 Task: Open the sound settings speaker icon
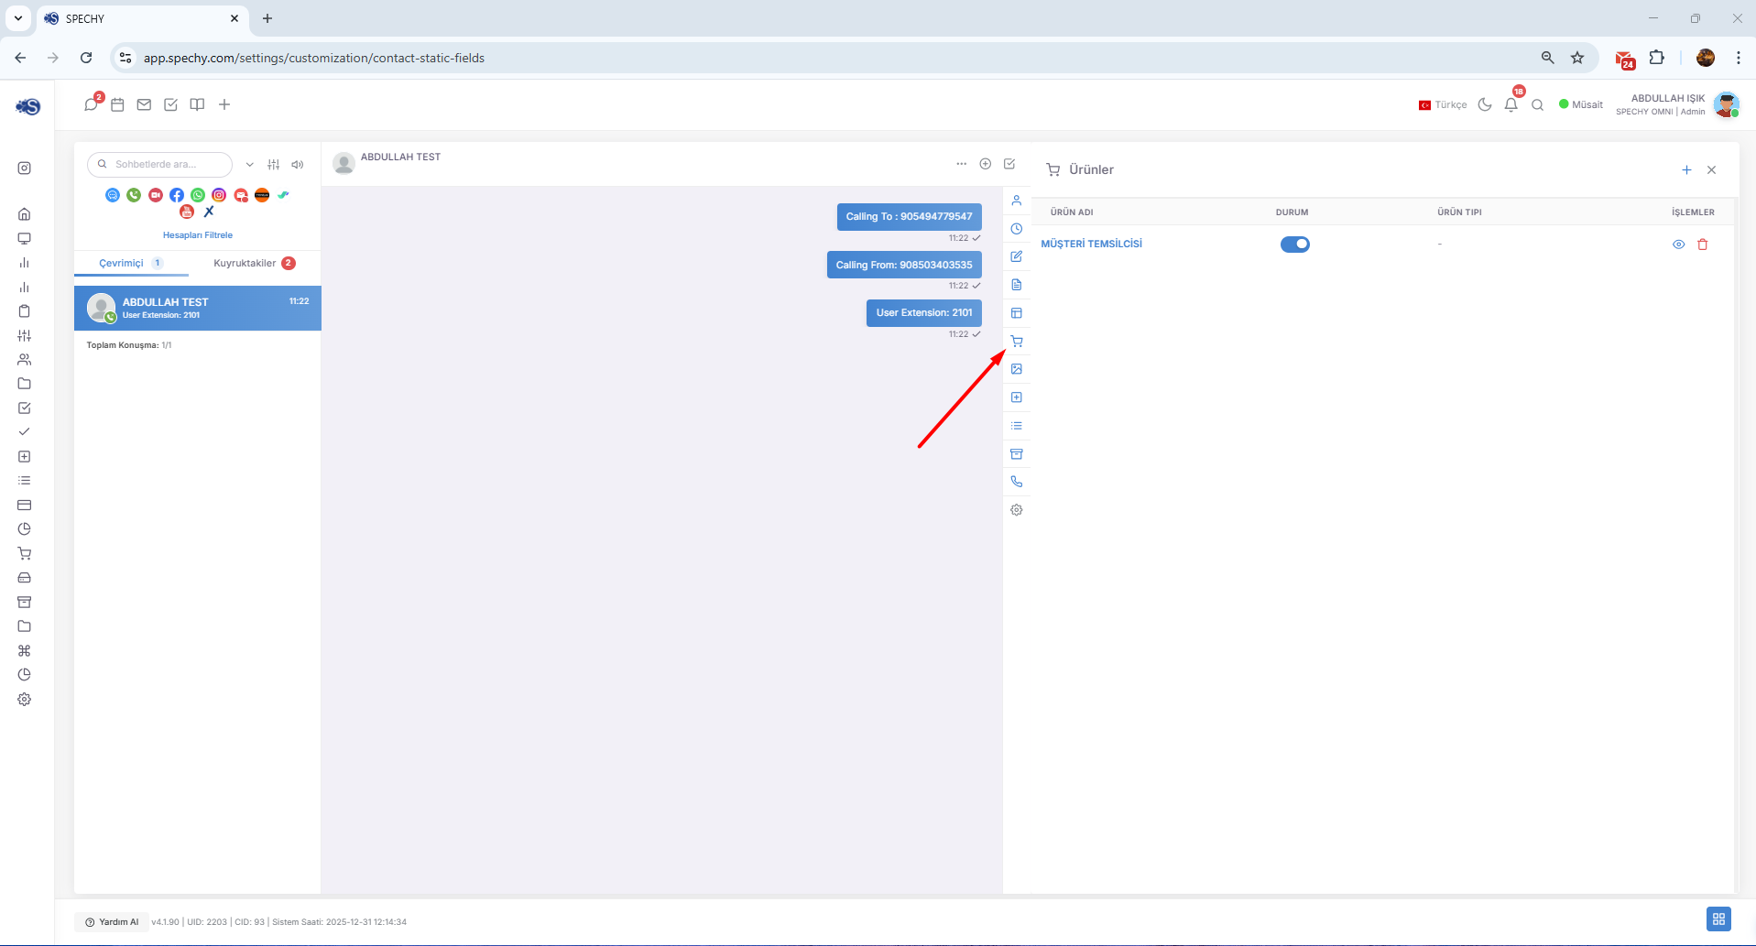coord(298,165)
